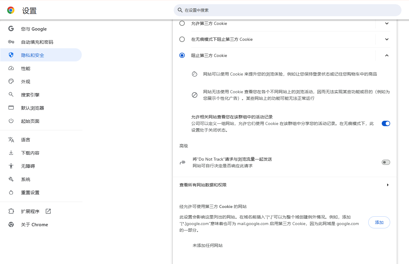Select the 允许第三方 Cookie radio button
This screenshot has width=409, height=264.
182,23
